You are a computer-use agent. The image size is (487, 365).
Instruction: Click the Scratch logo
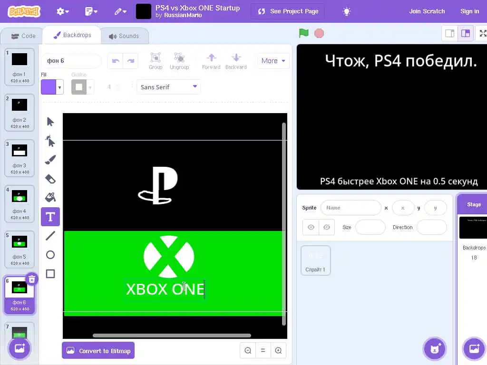point(24,11)
